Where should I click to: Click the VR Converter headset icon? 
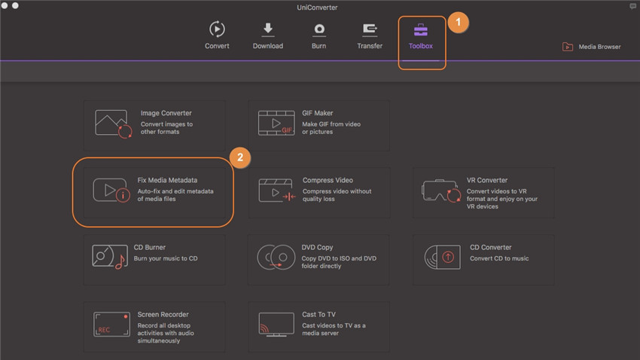[x=441, y=191]
